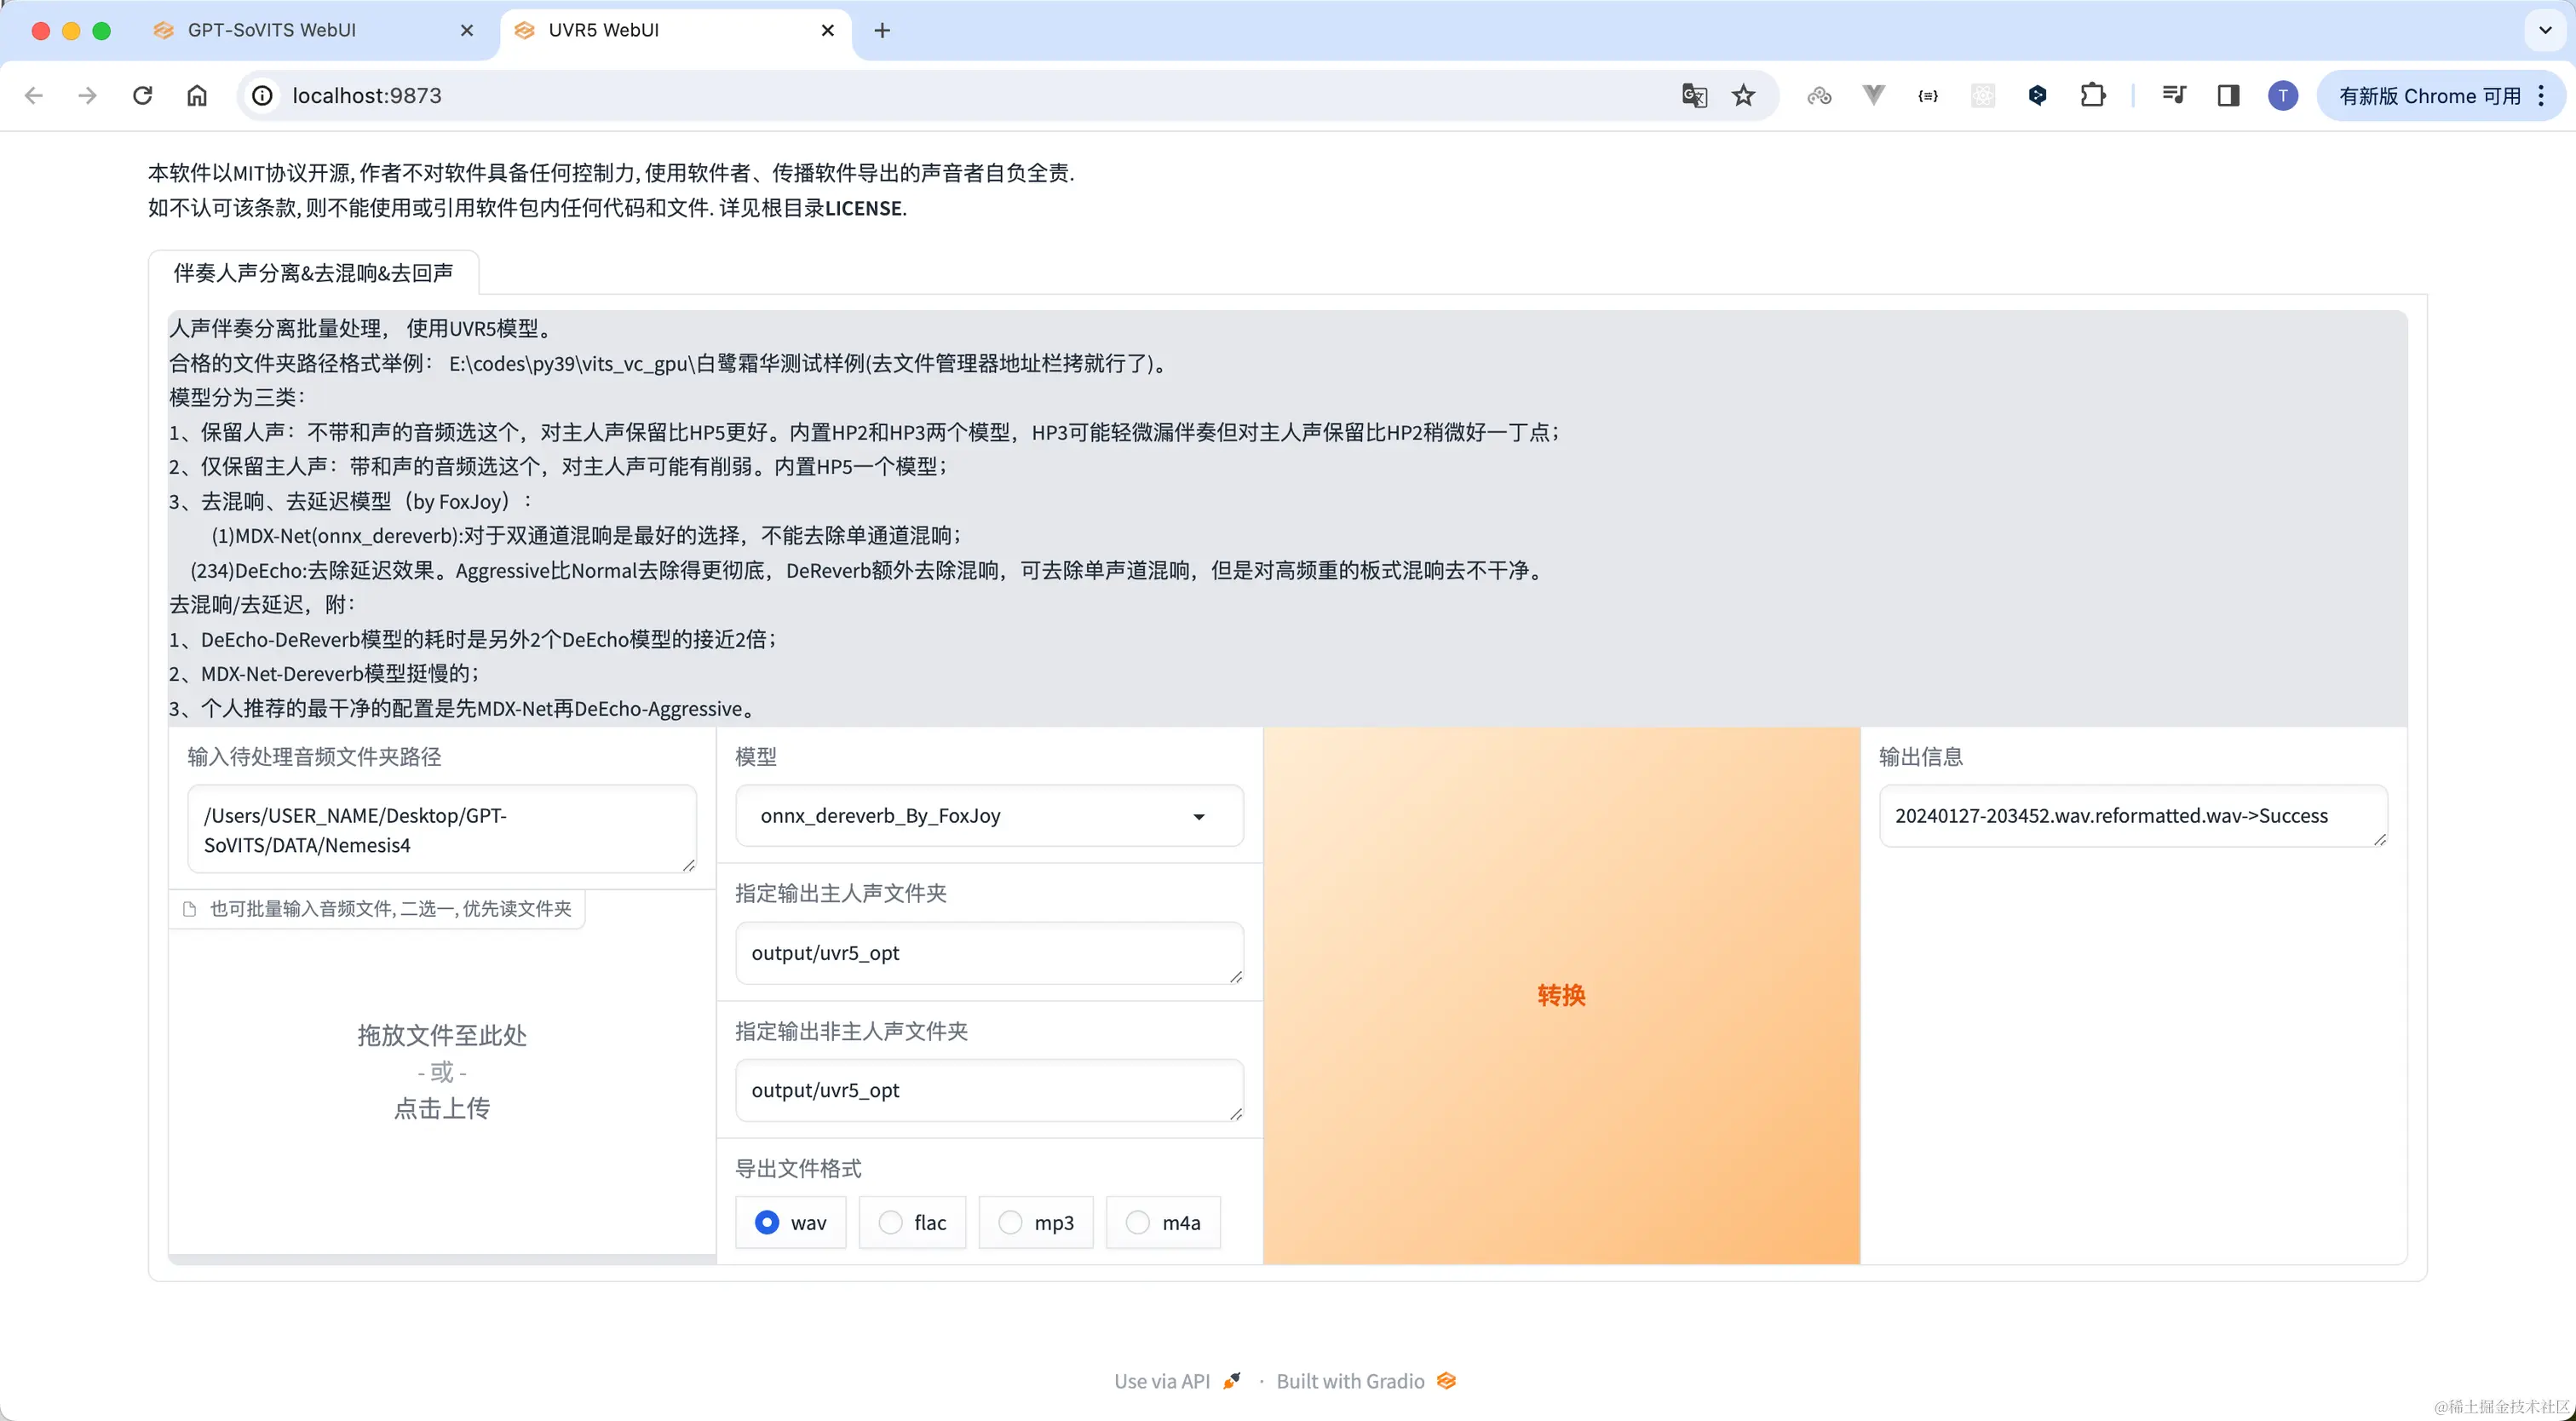Viewport: 2576px width, 1421px height.
Task: Select the wav export format
Action: (768, 1222)
